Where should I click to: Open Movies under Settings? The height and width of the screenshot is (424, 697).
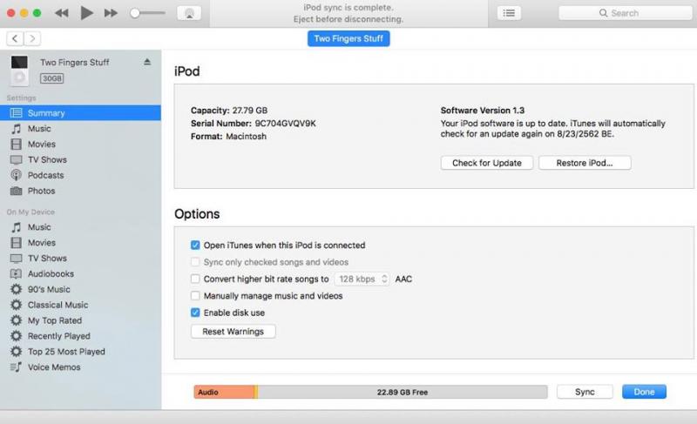click(80, 145)
